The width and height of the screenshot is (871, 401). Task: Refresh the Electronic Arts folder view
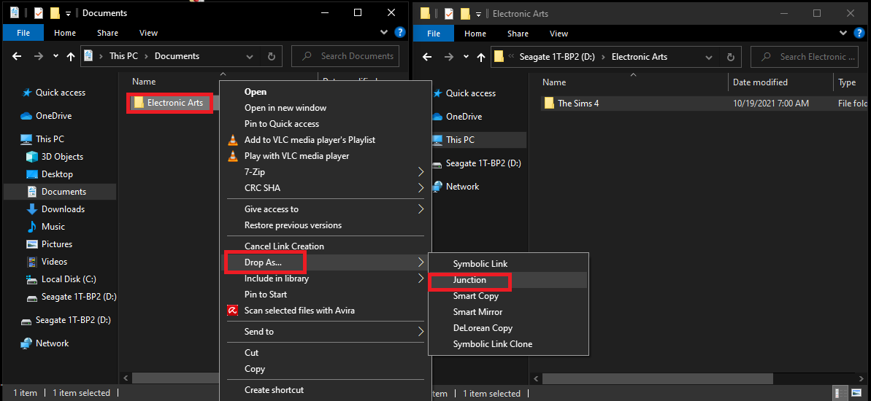pos(731,57)
